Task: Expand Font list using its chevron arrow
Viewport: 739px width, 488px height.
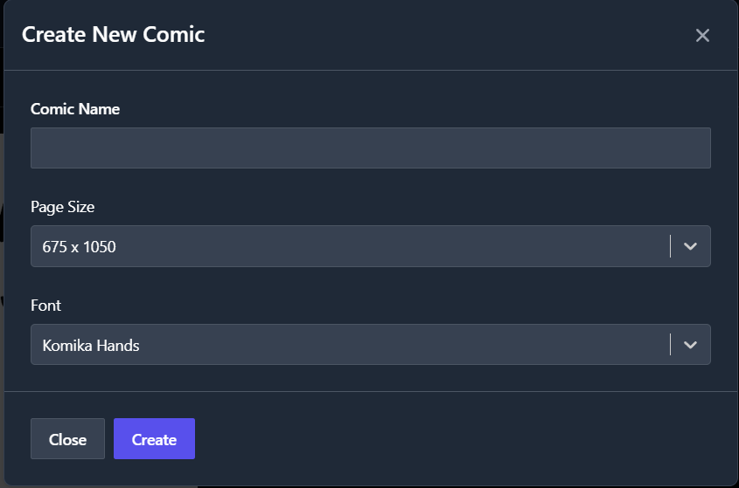Action: click(690, 345)
